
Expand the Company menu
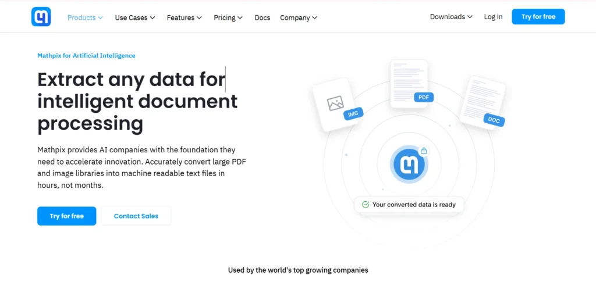(x=299, y=17)
